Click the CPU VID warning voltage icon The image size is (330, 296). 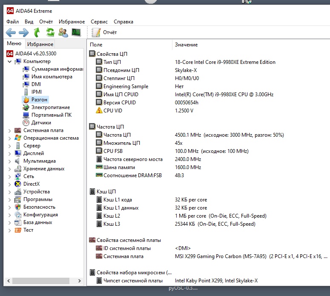(x=99, y=110)
